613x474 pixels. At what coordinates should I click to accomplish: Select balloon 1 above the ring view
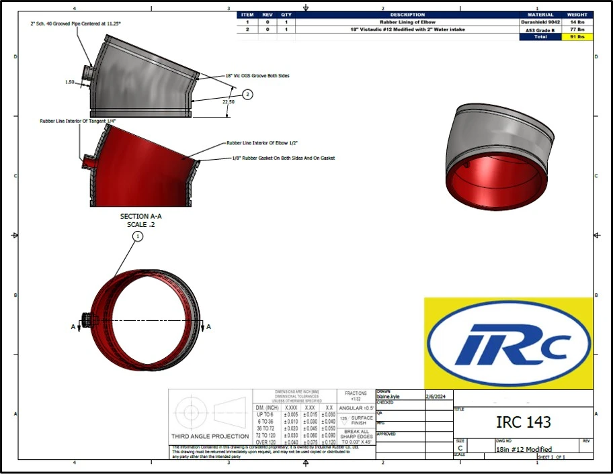(x=138, y=236)
